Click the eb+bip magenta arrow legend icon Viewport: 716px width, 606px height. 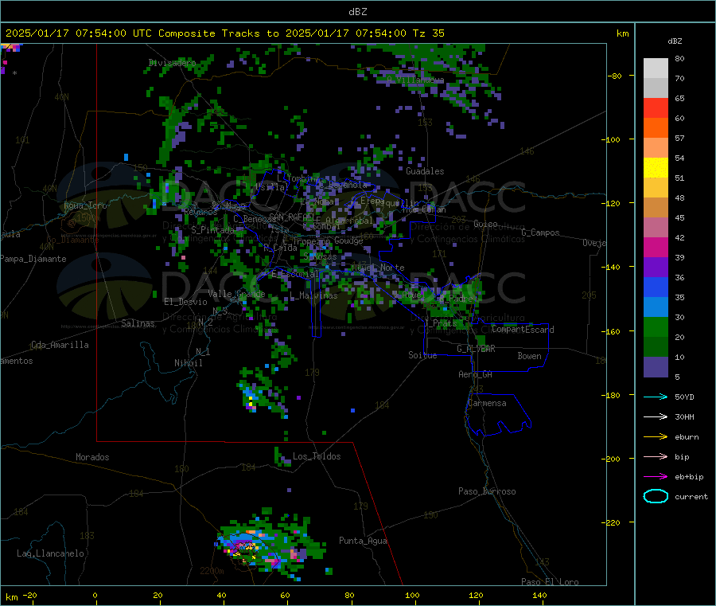(656, 476)
